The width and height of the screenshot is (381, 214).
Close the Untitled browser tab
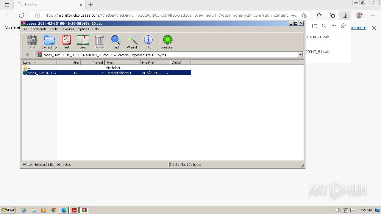[x=81, y=5]
